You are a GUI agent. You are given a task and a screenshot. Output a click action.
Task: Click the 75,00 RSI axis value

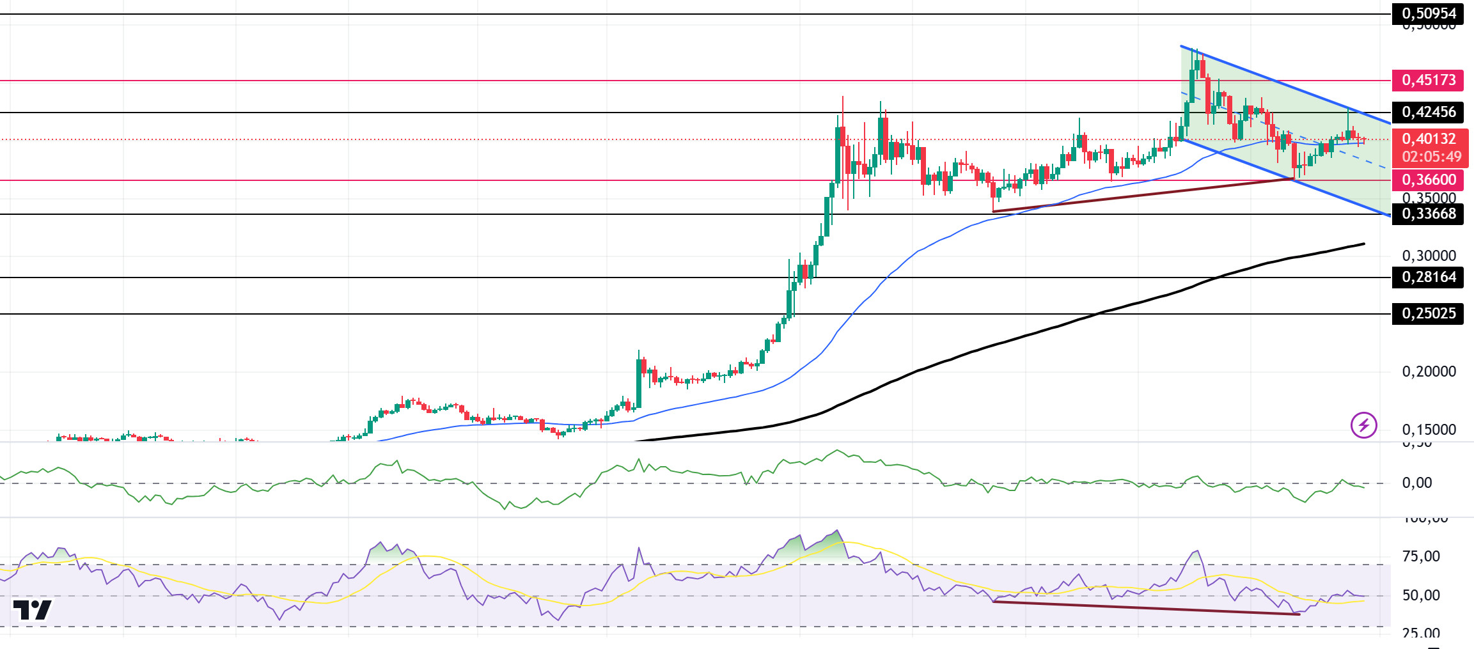point(1421,556)
